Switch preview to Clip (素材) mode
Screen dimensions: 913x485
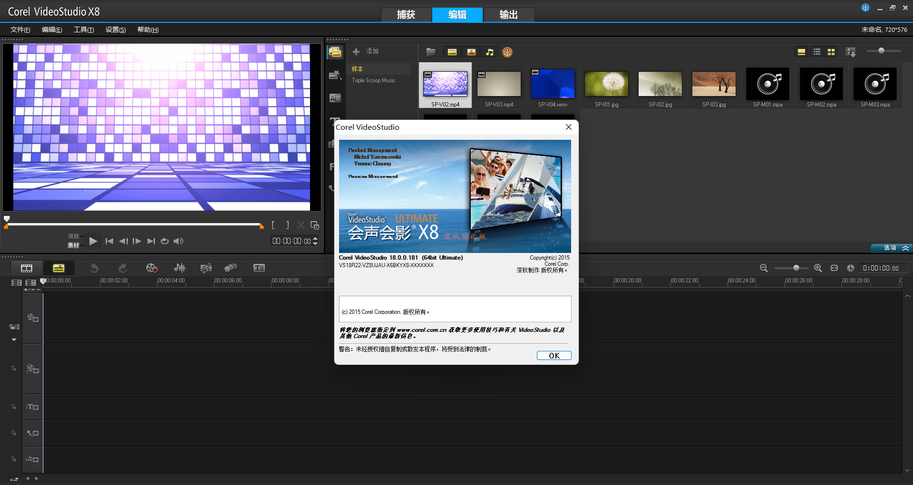[73, 245]
